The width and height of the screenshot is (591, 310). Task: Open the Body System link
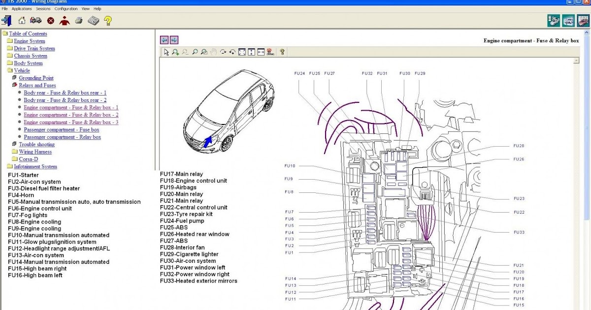pyautogui.click(x=28, y=63)
